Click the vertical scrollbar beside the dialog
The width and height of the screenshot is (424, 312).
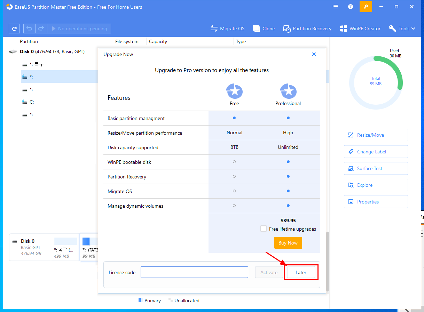[x=327, y=262]
